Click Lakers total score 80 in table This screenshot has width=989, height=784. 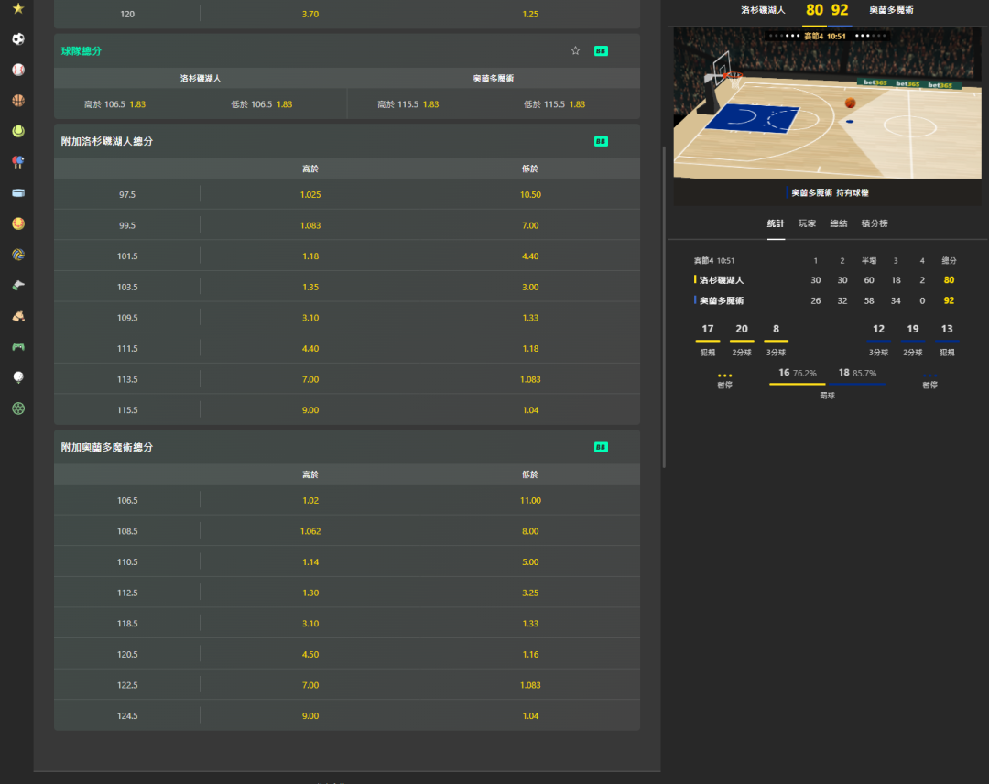click(x=949, y=280)
